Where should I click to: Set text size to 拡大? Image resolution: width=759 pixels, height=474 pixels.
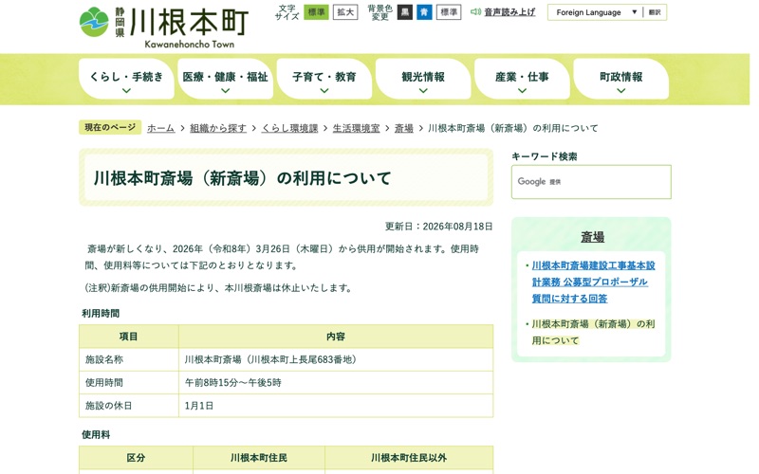pos(345,12)
